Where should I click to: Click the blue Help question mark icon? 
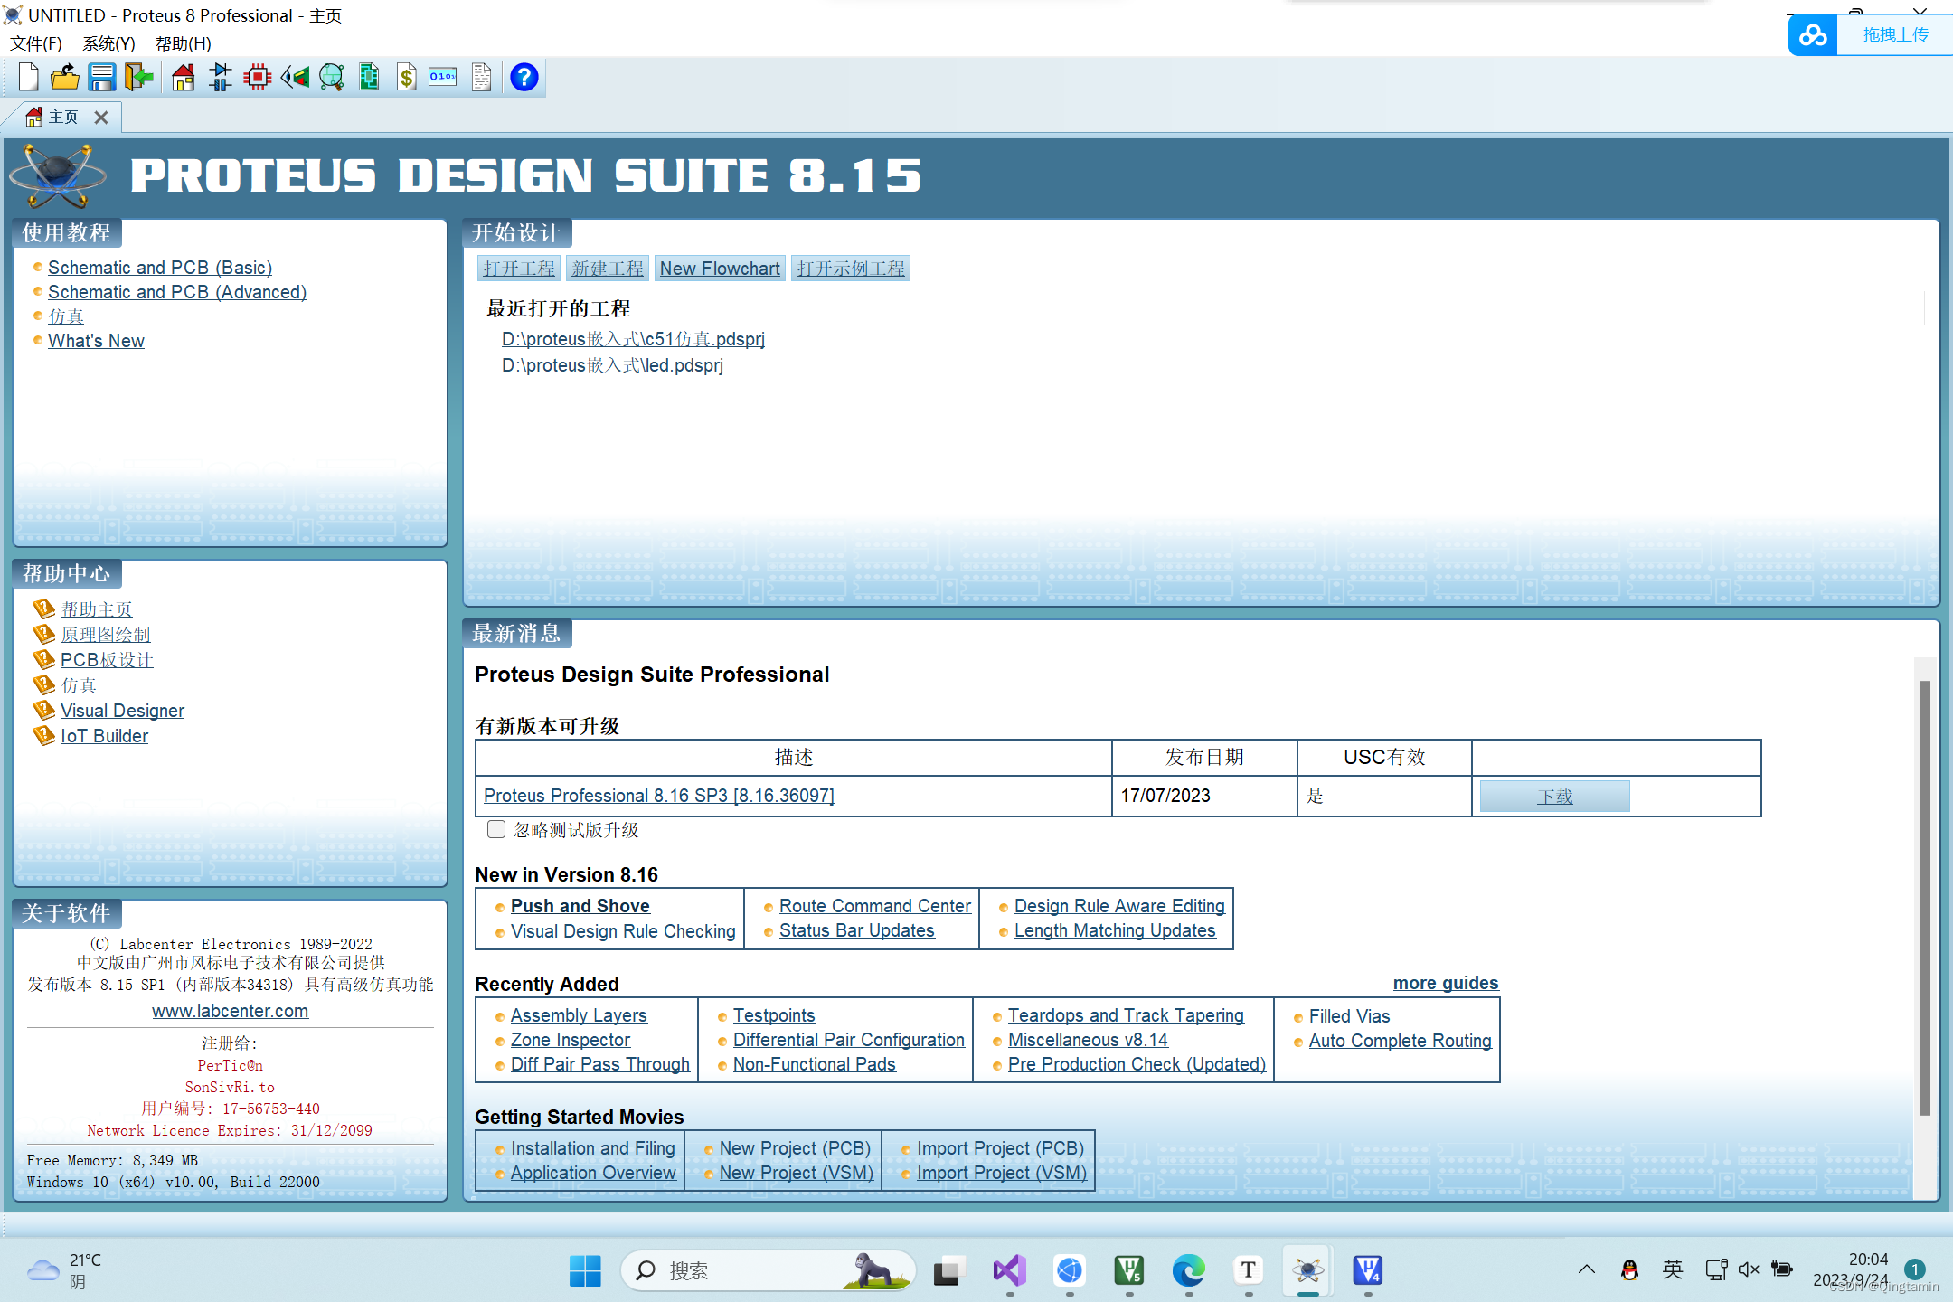[524, 78]
